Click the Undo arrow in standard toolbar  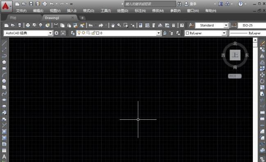click(x=91, y=25)
